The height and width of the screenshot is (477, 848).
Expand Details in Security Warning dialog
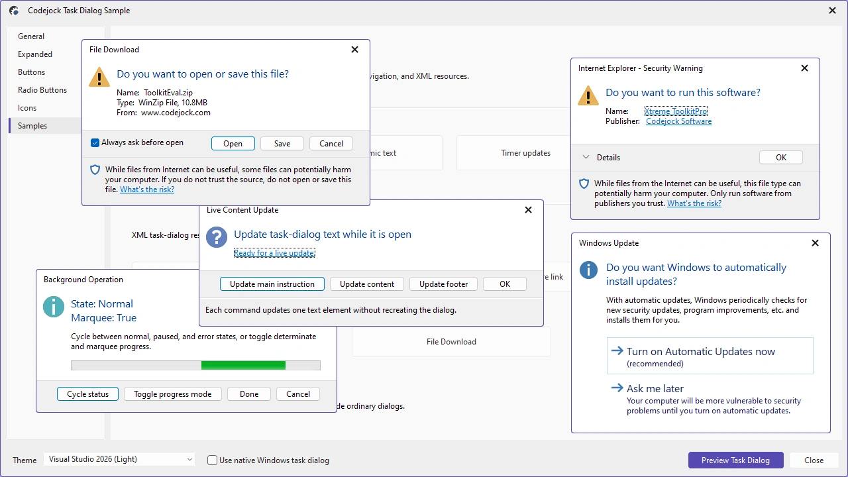point(602,158)
